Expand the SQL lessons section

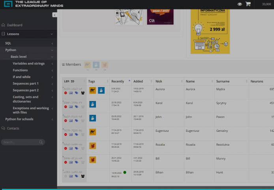pos(52,43)
